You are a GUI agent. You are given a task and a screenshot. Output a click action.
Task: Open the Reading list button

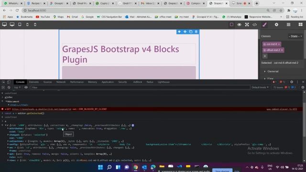click(295, 17)
